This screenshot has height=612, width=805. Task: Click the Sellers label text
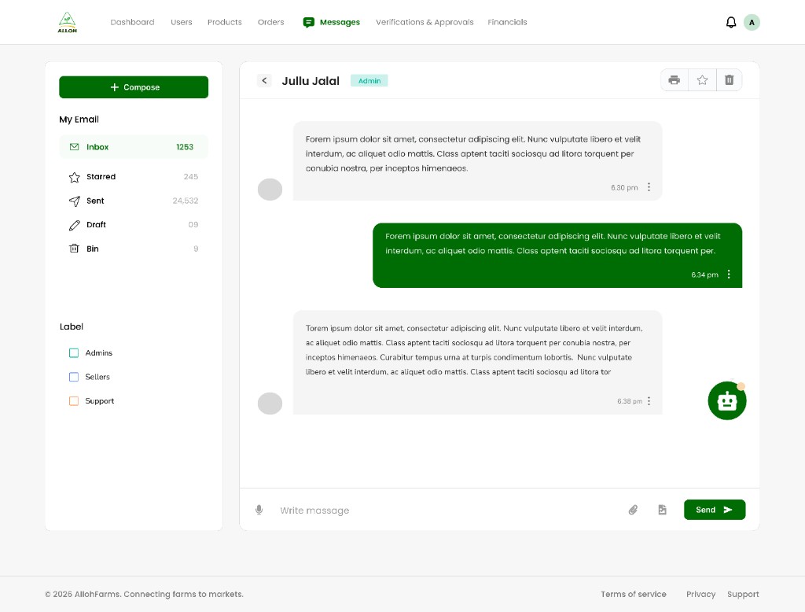(97, 377)
